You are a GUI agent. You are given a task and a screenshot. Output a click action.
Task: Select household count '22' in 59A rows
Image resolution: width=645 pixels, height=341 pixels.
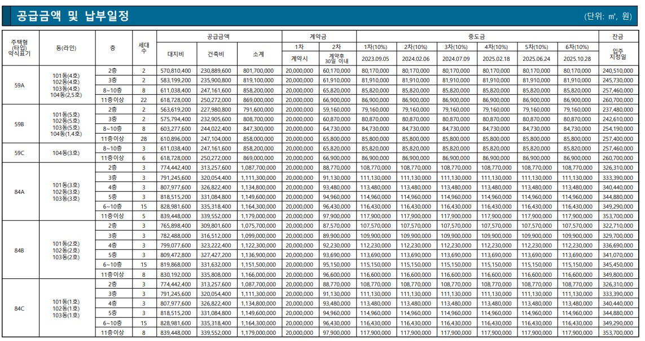143,100
